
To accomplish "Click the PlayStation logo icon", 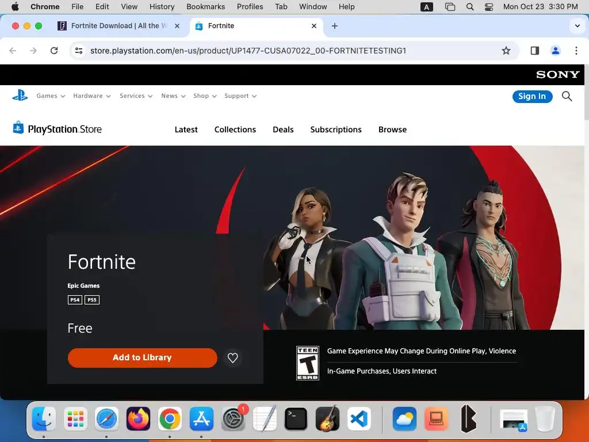I will pyautogui.click(x=20, y=96).
